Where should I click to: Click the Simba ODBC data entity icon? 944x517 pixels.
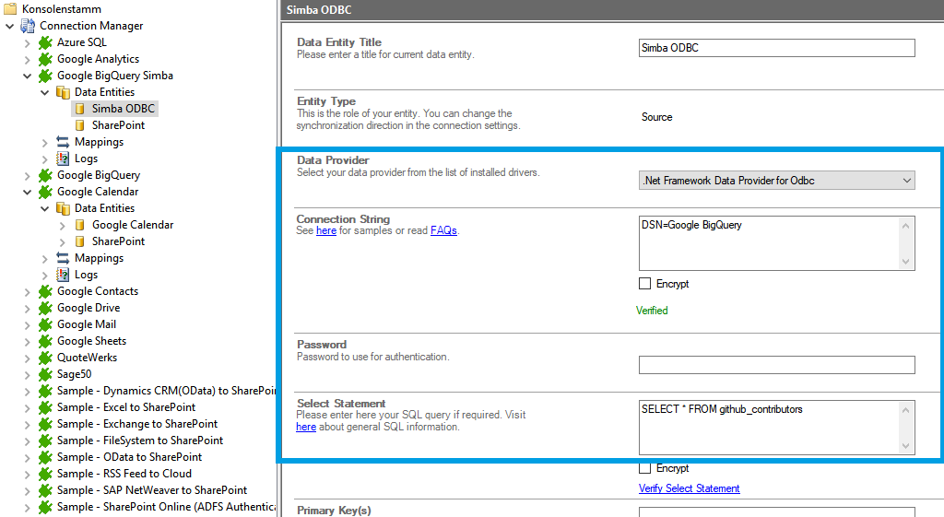coord(80,109)
